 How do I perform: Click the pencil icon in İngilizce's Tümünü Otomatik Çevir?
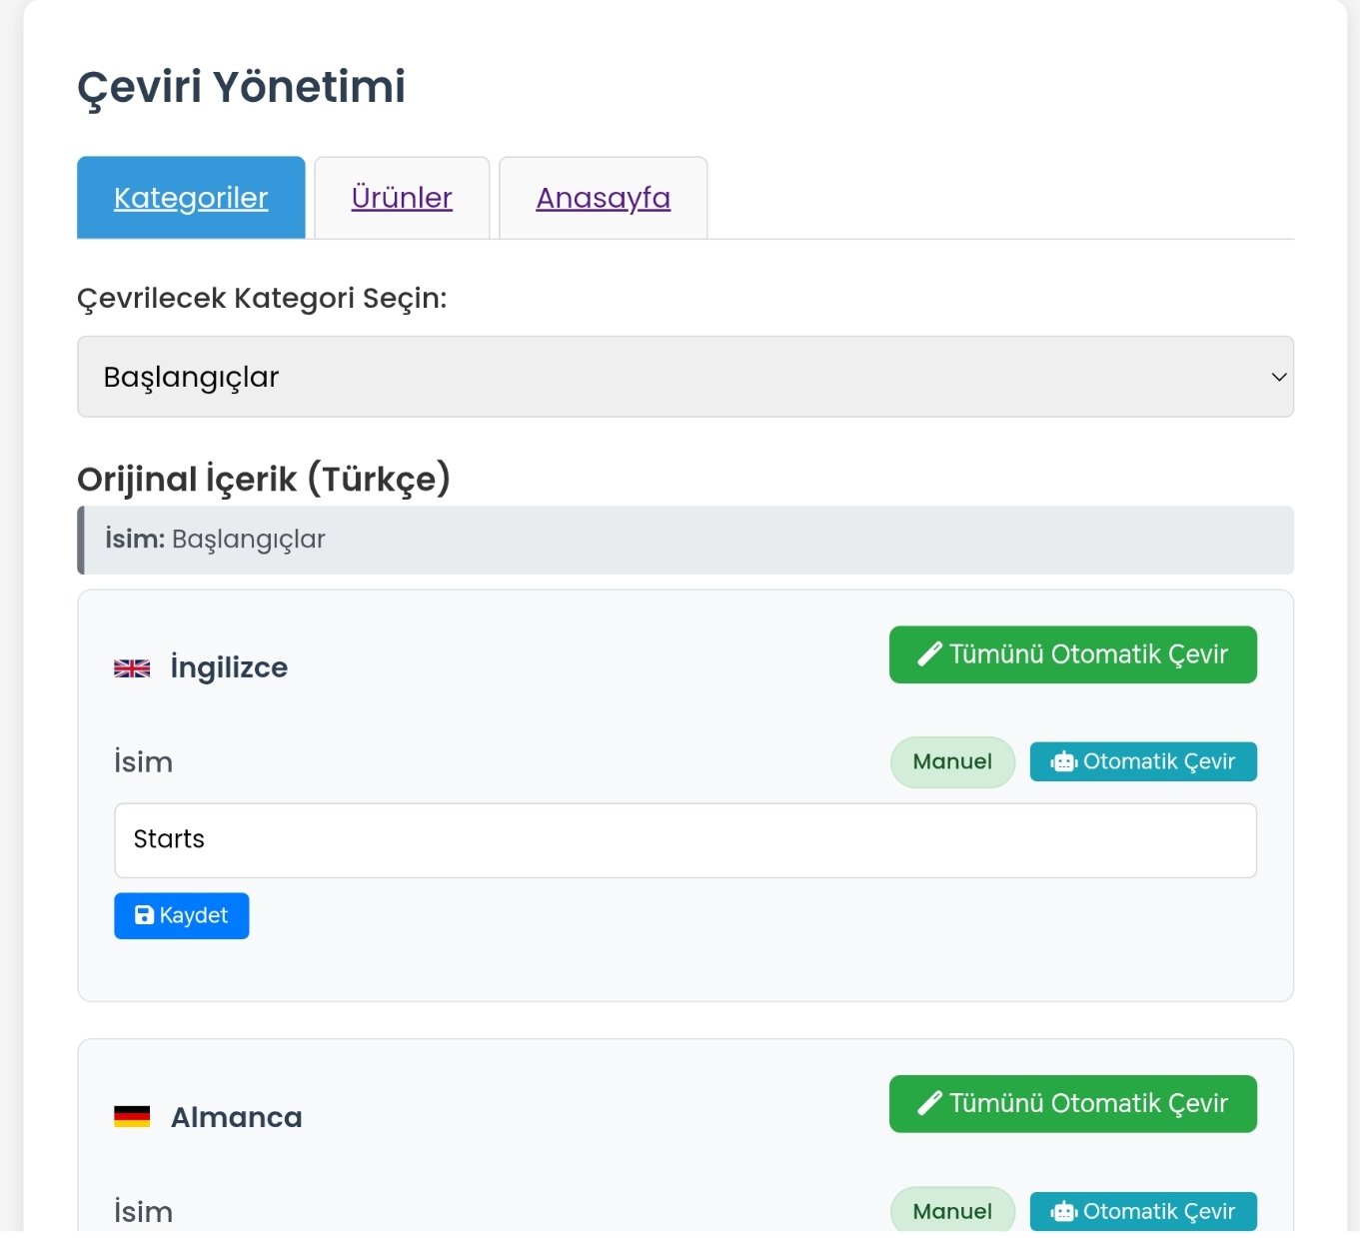[x=929, y=654]
